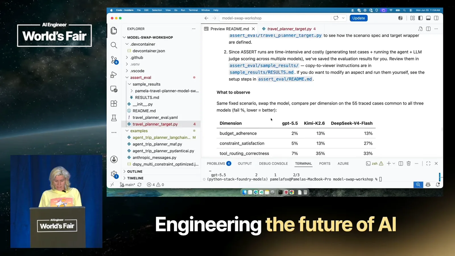
Task: Split the editor to the right
Action: tap(428, 29)
